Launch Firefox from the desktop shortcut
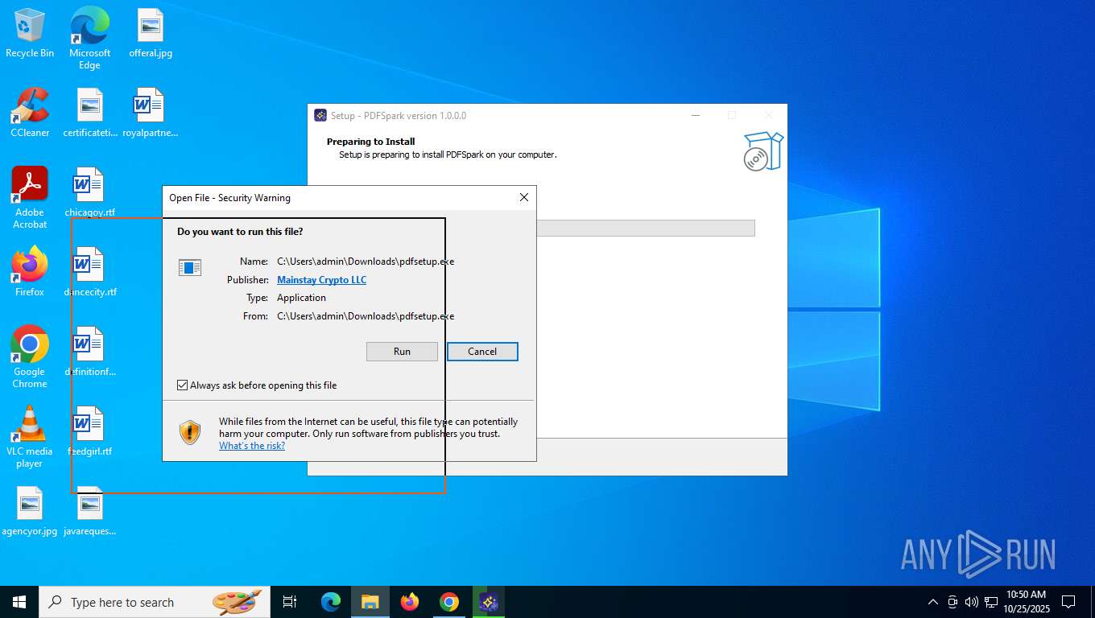Screen dimensions: 1095x618 (x=30, y=272)
